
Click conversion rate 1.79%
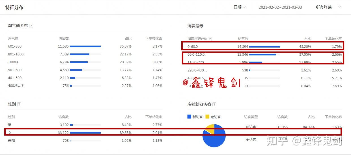pos(337,47)
